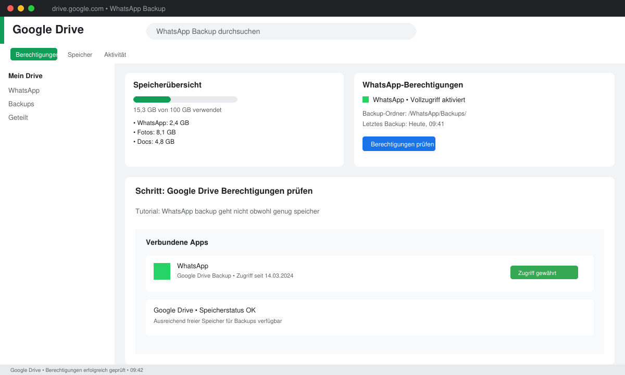Select the 'Google Drive • Speicherstatus OK' row
This screenshot has height=375, width=625.
(x=370, y=318)
